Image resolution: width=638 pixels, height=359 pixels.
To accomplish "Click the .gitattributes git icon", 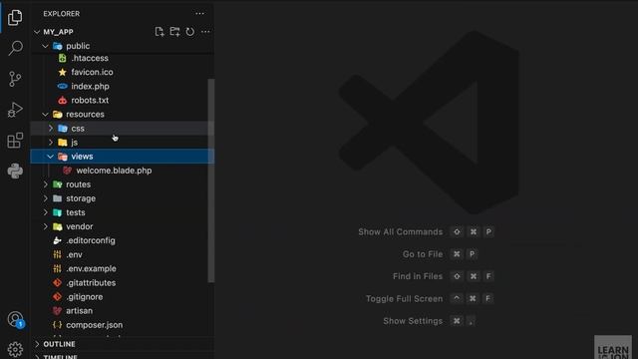I will pos(58,283).
